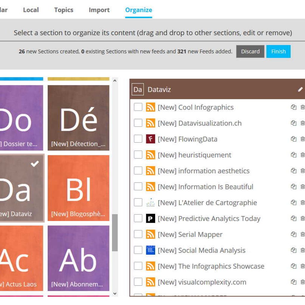Copy the Cool Infographics feed
305x305 pixels.
pos(294,107)
